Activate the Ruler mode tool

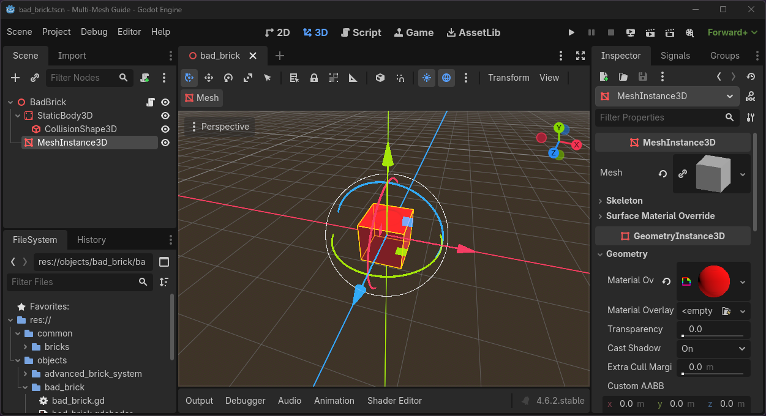click(x=353, y=78)
